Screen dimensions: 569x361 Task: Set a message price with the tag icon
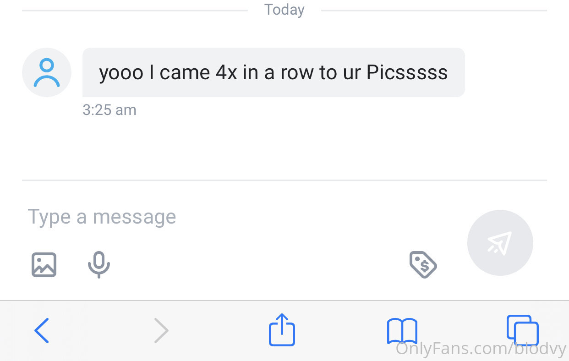[x=423, y=264]
